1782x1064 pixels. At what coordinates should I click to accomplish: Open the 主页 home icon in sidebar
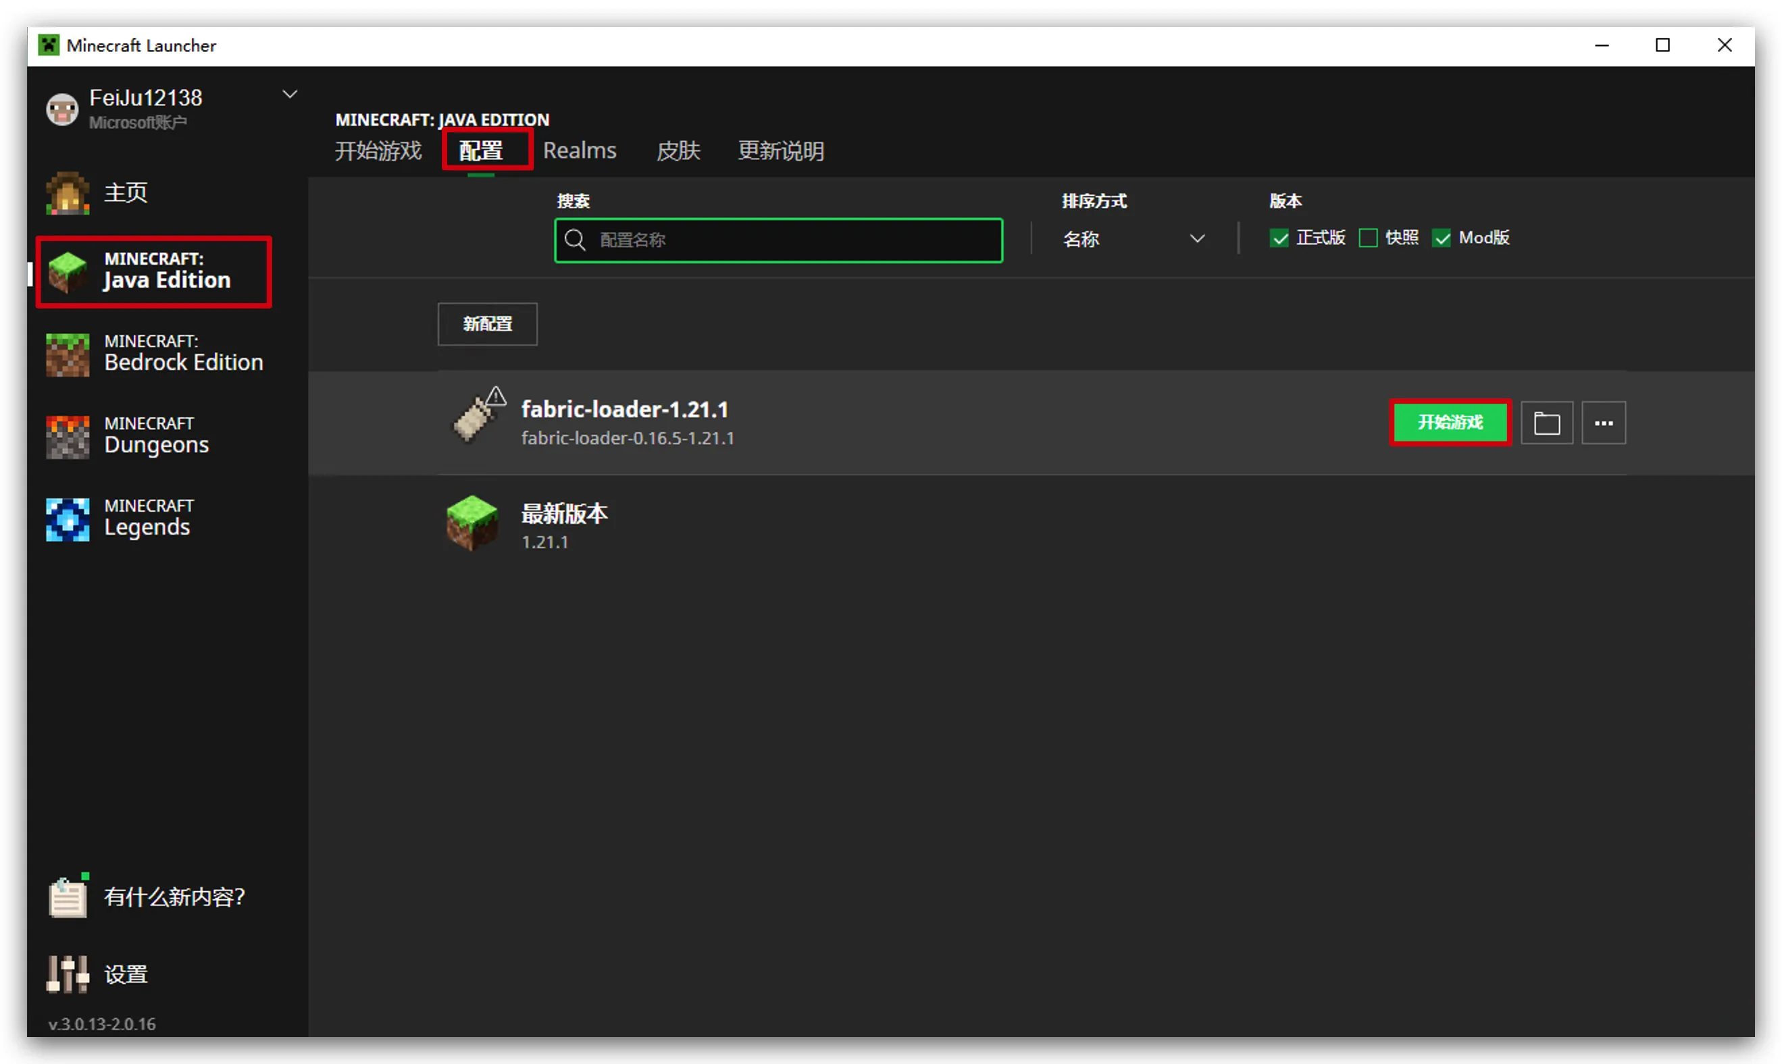point(68,193)
